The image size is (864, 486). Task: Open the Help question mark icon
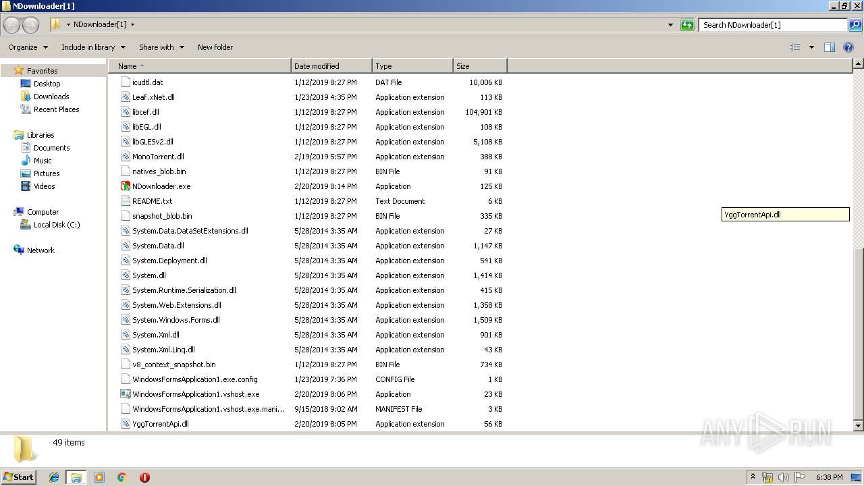[x=849, y=47]
